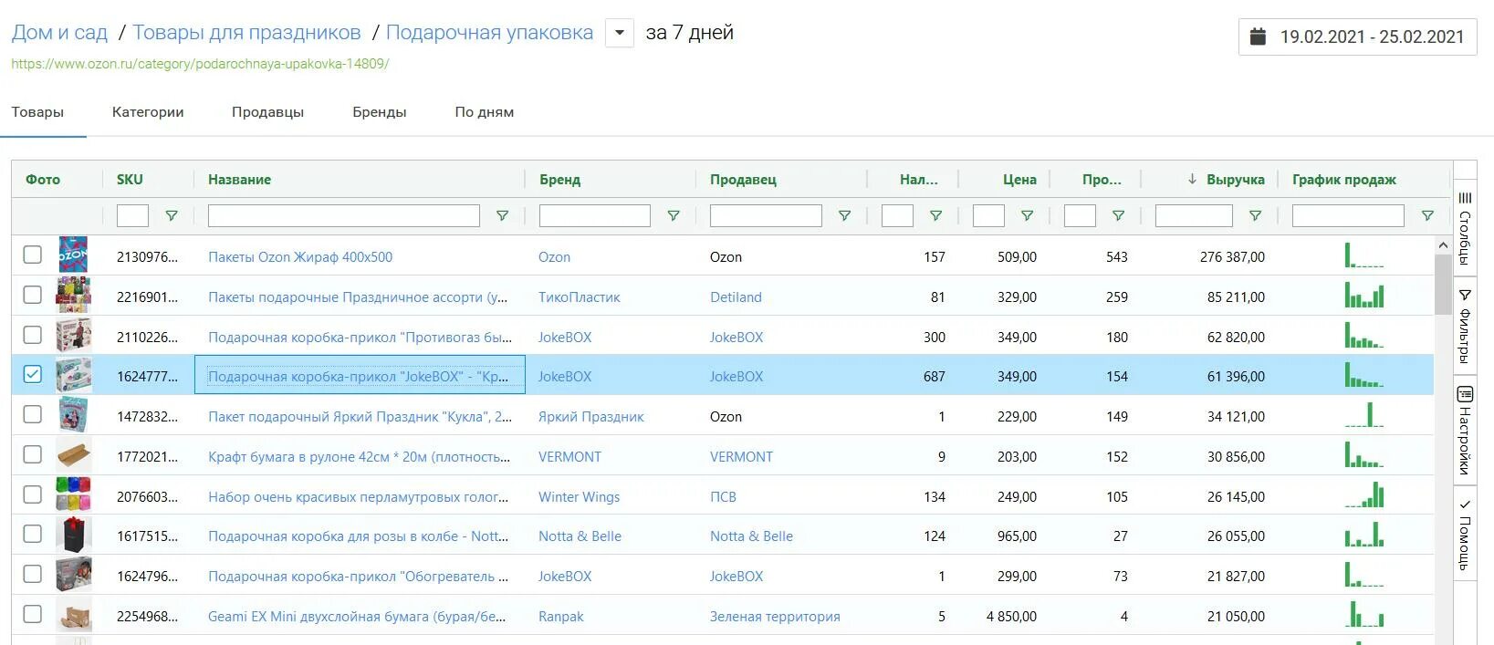Go to Товары для праздников breadcrumb
This screenshot has width=1494, height=645.
pyautogui.click(x=246, y=33)
